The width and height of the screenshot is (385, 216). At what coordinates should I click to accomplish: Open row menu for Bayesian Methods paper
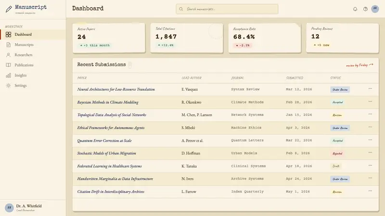pyautogui.click(x=370, y=101)
